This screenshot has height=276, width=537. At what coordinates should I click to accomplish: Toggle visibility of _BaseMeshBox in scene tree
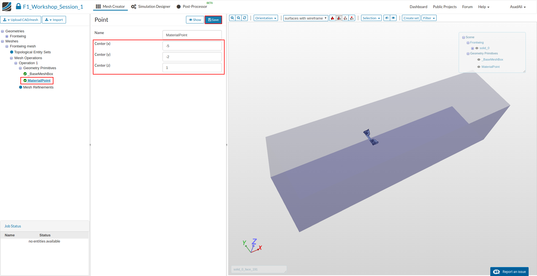[x=479, y=60]
